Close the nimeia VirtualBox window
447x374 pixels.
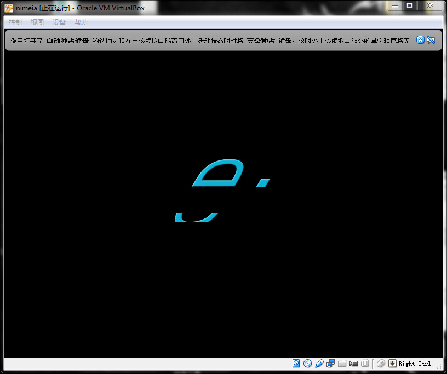(430, 6)
